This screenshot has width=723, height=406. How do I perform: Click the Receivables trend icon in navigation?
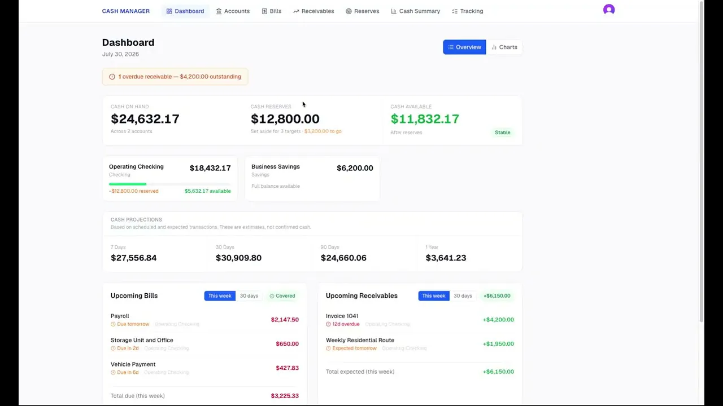[x=296, y=11]
